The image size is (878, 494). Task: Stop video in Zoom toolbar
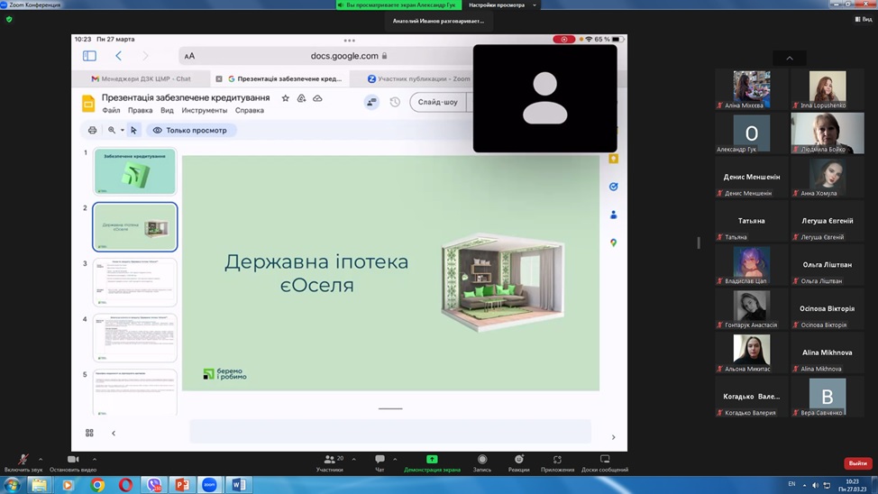pyautogui.click(x=73, y=462)
